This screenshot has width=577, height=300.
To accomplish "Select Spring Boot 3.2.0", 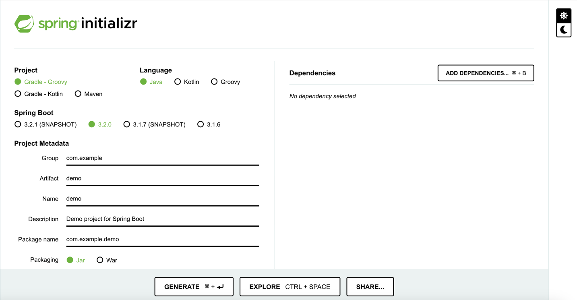I will (100, 124).
